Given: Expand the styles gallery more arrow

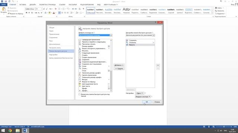Looking at the screenshot, I should click(x=212, y=13).
